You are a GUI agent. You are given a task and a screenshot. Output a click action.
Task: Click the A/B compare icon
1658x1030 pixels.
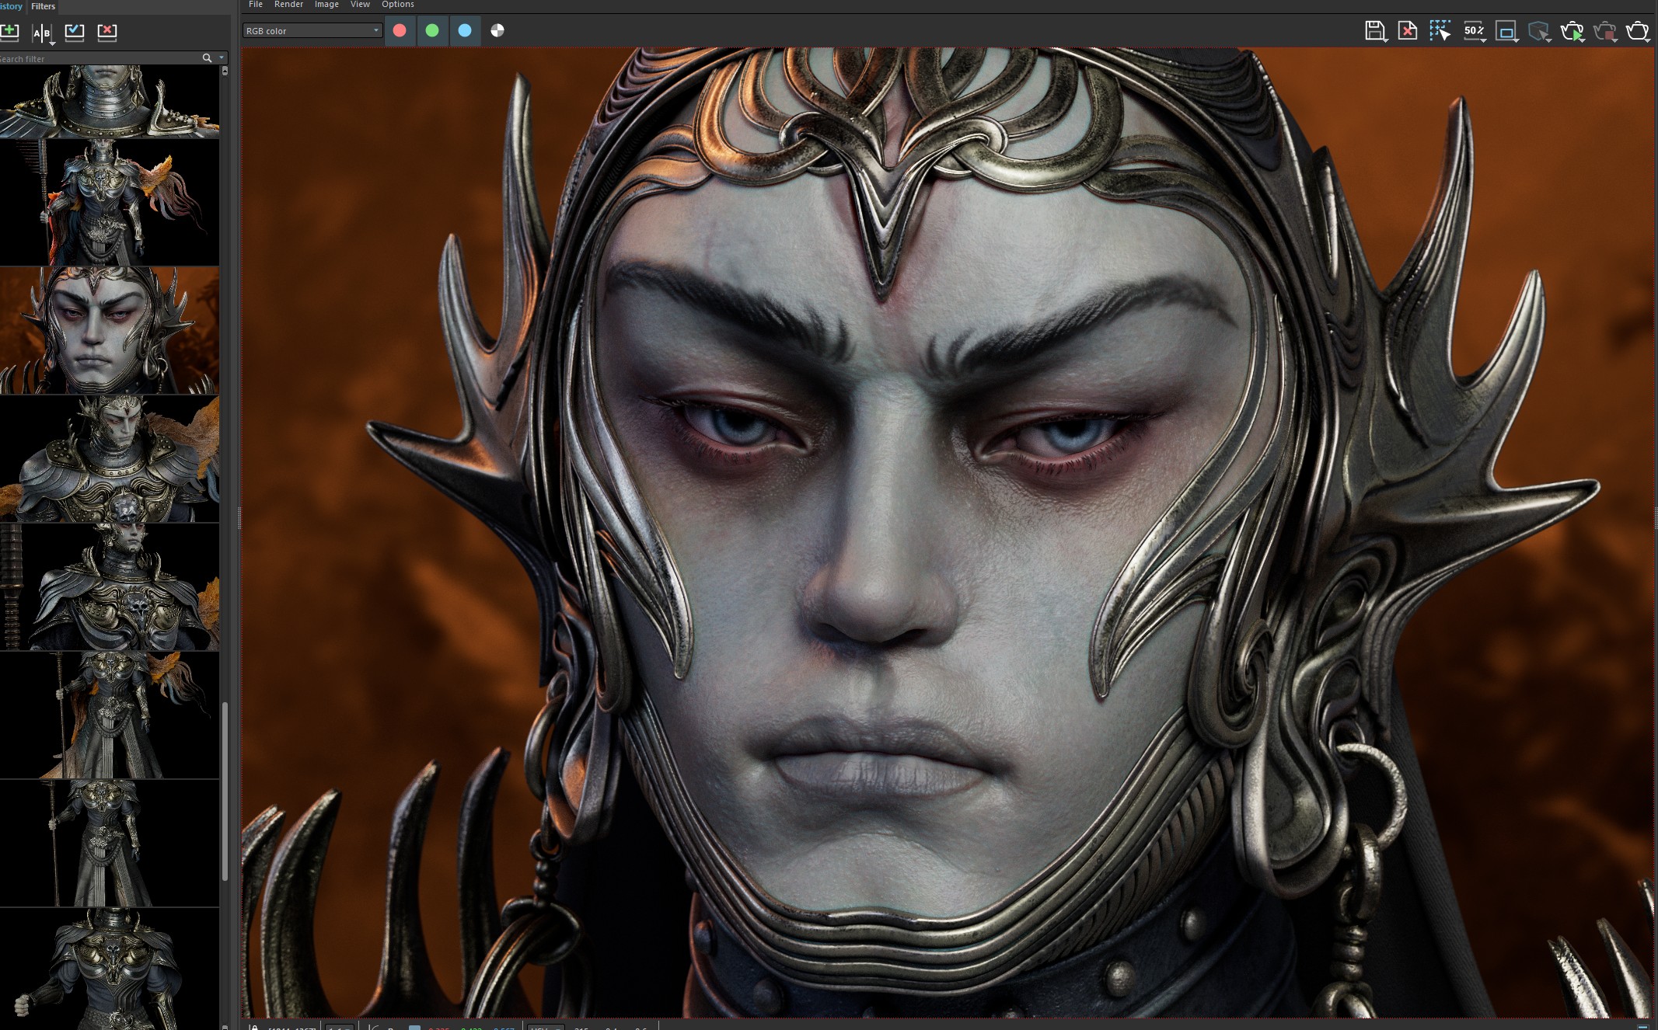(42, 33)
